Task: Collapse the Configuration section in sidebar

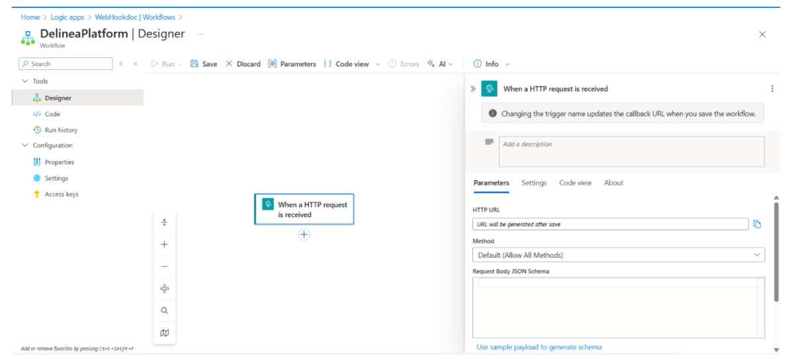Action: (x=26, y=146)
